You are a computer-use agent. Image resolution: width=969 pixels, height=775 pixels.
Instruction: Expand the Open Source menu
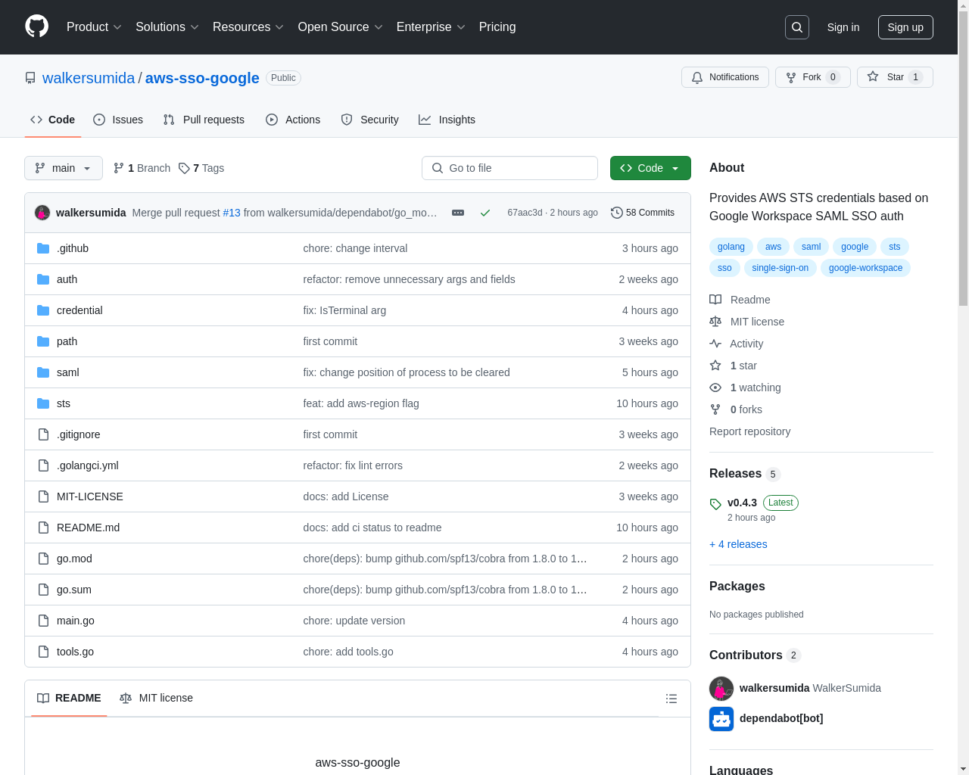341,27
